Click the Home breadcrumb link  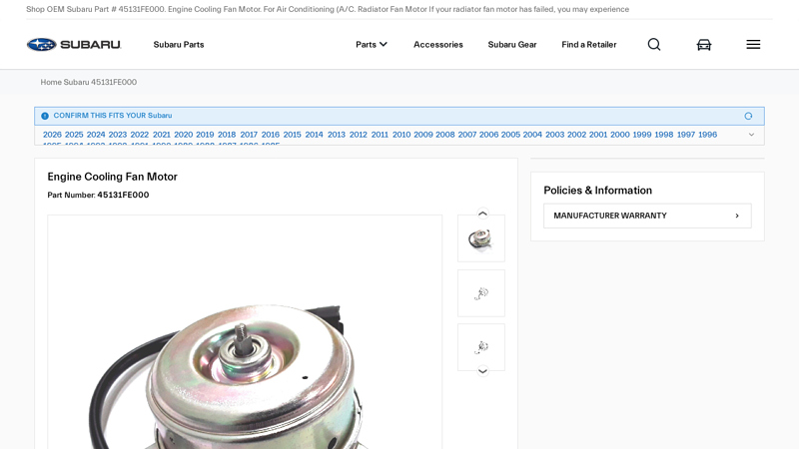pyautogui.click(x=51, y=82)
